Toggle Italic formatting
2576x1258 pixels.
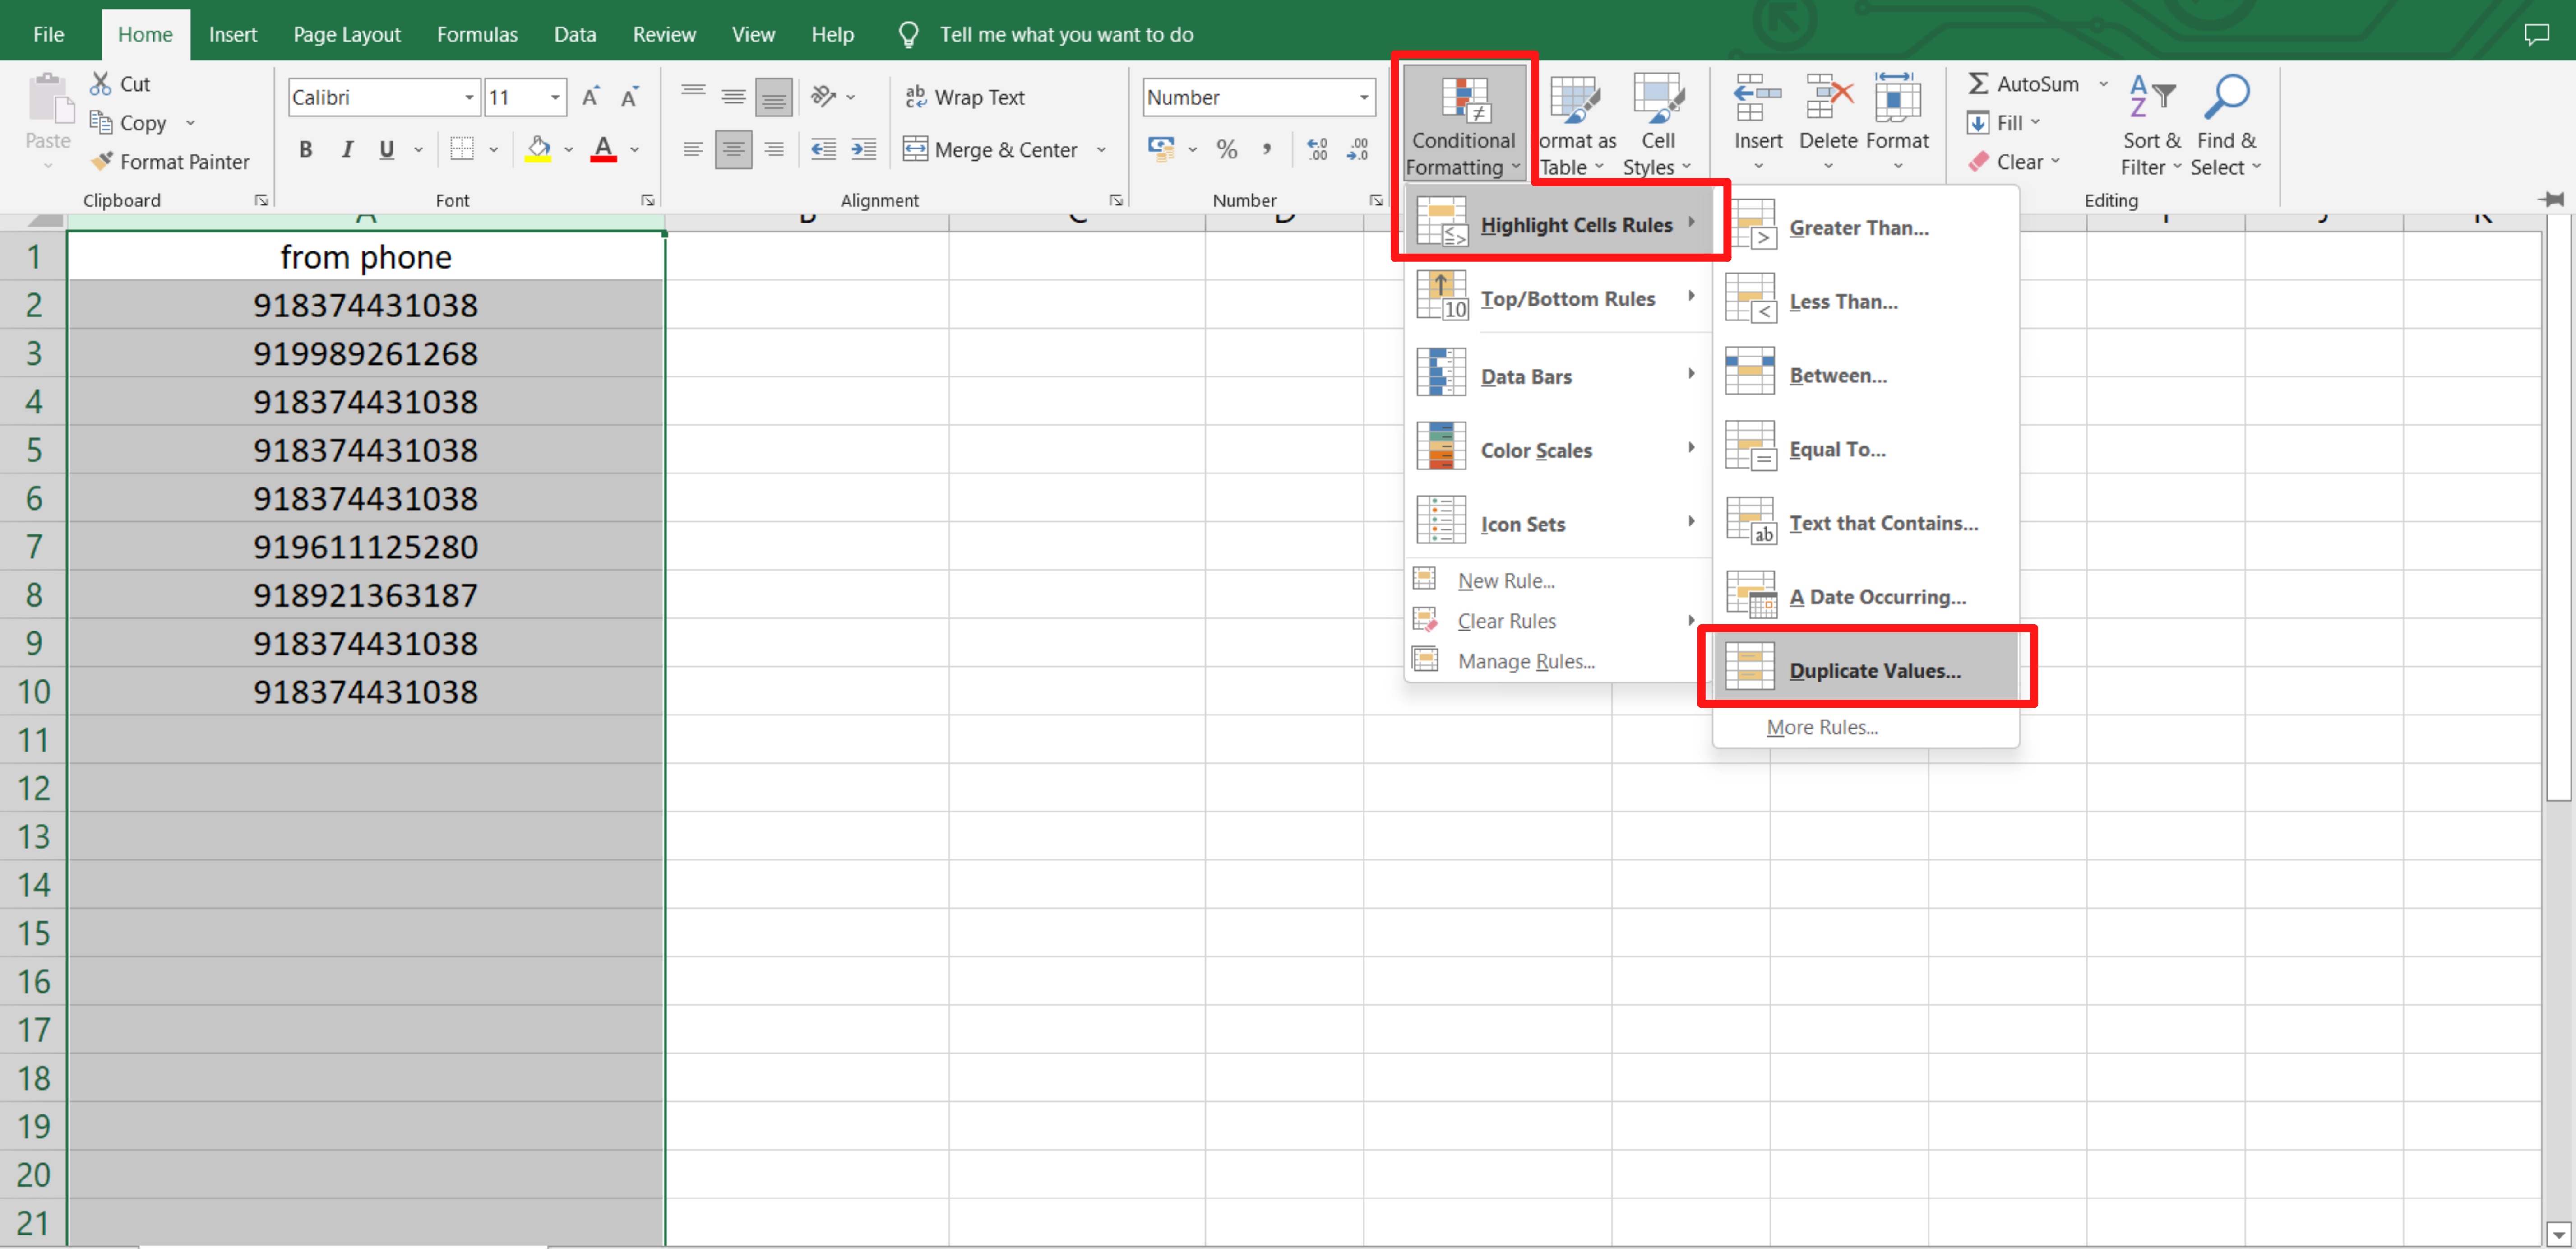pyautogui.click(x=347, y=150)
